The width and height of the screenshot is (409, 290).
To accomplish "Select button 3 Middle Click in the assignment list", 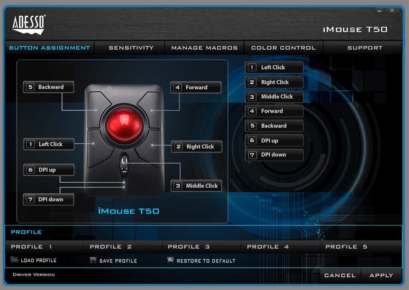I will [x=274, y=97].
